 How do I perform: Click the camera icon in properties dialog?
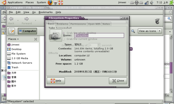pos(56,35)
